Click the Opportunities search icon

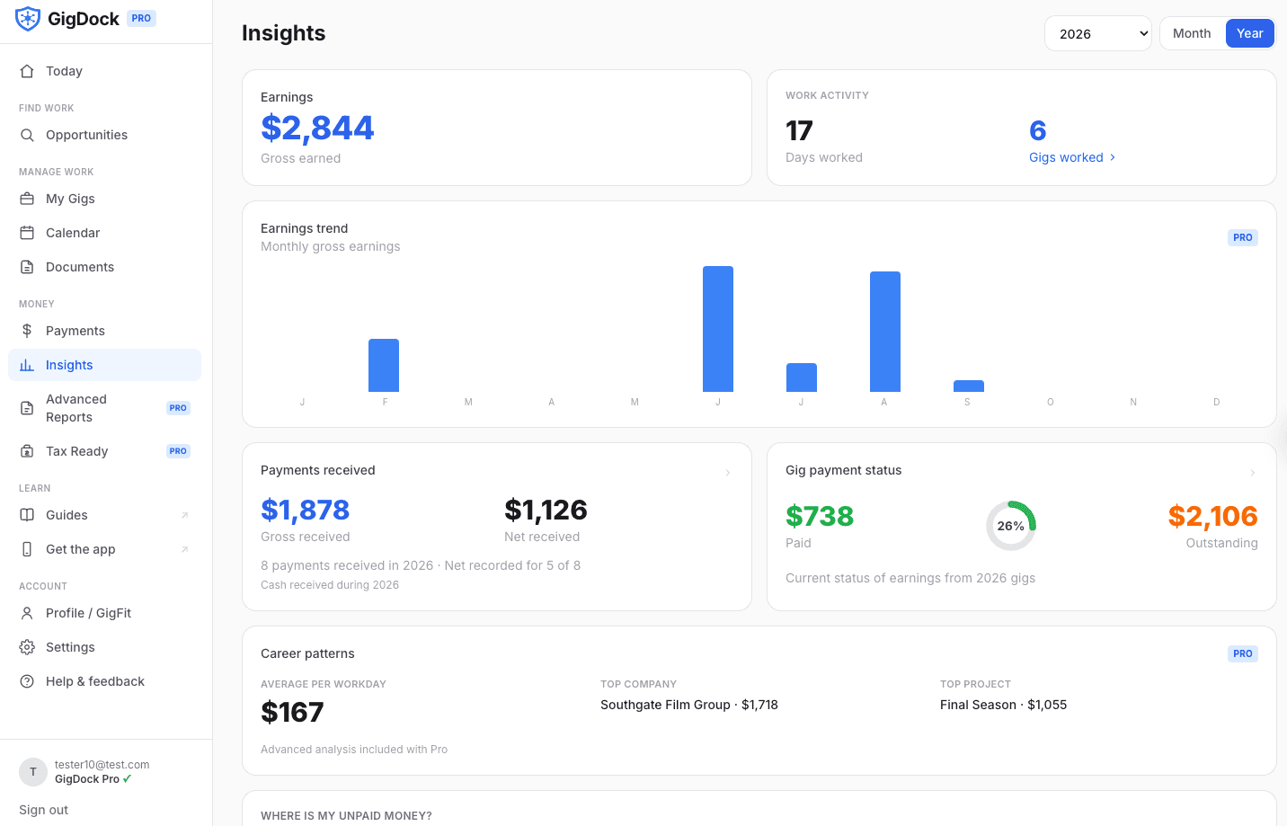pos(27,135)
